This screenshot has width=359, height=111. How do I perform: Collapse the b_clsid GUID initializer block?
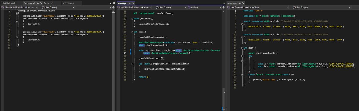(243, 37)
